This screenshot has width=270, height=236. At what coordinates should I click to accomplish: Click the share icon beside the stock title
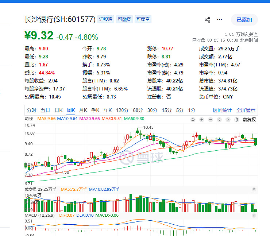(x=208, y=20)
